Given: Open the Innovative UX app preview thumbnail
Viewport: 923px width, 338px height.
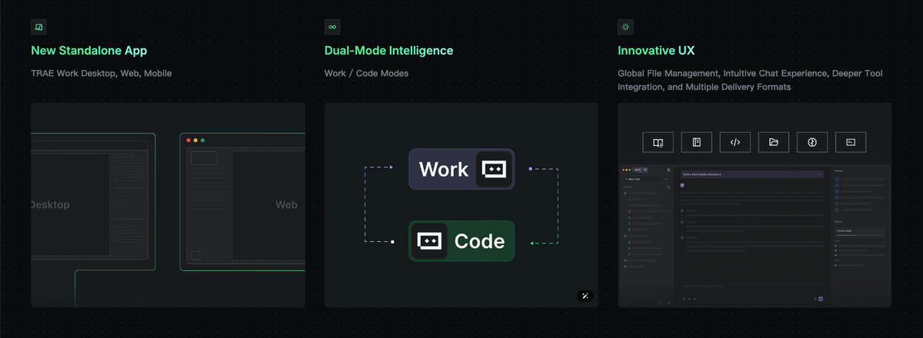Looking at the screenshot, I should pyautogui.click(x=755, y=236).
